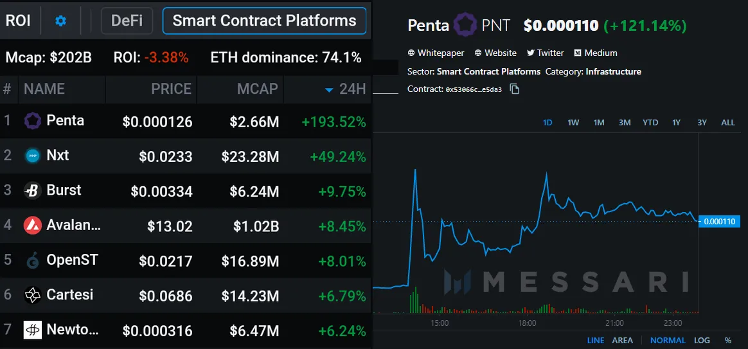This screenshot has height=349, width=748.
Task: Copy the contract address with the copy icon
Action: tap(514, 89)
